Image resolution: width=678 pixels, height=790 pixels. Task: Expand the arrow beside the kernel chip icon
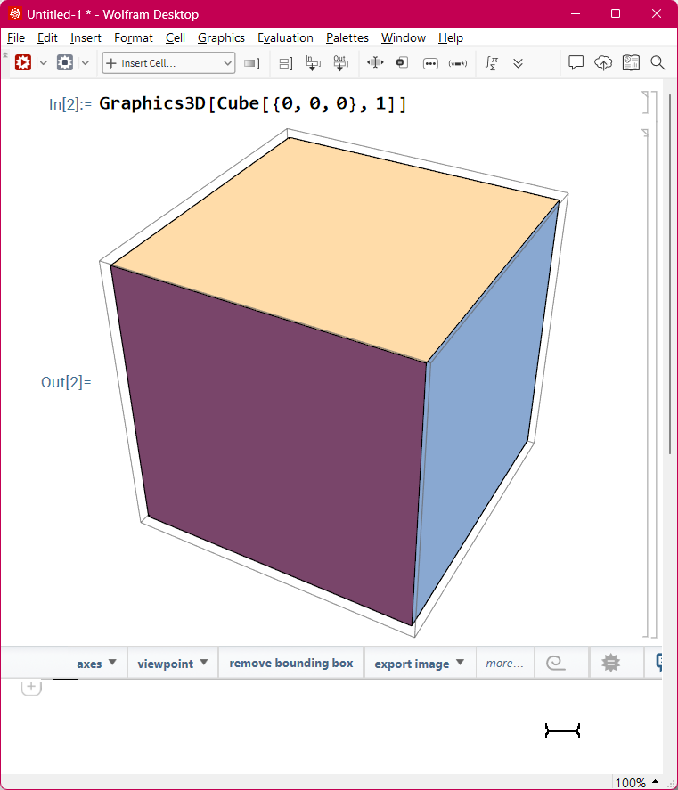tap(86, 63)
